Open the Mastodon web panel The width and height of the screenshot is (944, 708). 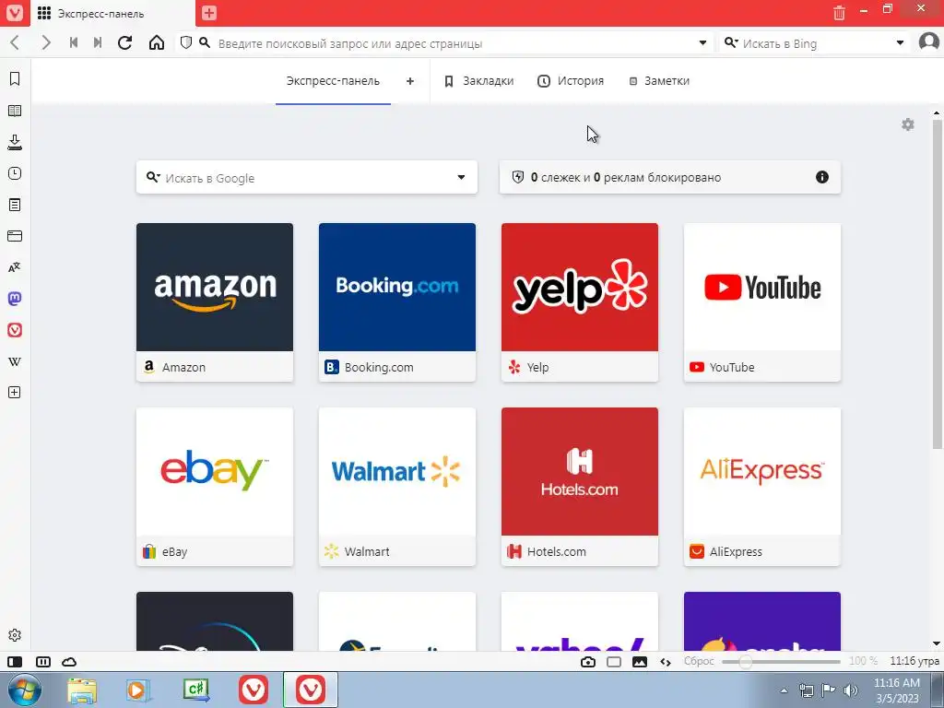point(15,299)
